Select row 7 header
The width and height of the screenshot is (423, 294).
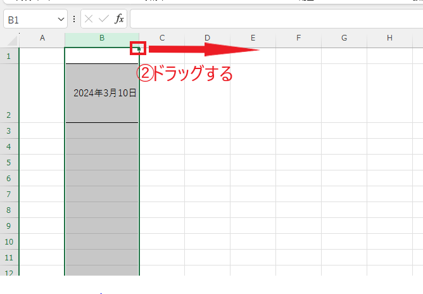[x=9, y=194]
